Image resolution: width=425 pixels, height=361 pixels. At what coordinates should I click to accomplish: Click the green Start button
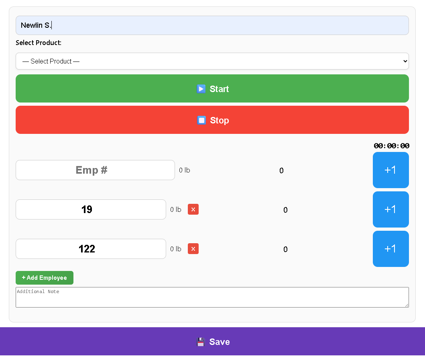coord(212,88)
